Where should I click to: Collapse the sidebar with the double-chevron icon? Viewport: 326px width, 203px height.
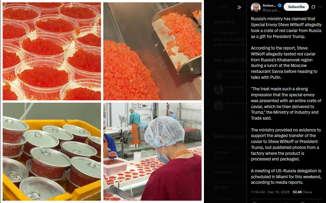tap(239, 7)
